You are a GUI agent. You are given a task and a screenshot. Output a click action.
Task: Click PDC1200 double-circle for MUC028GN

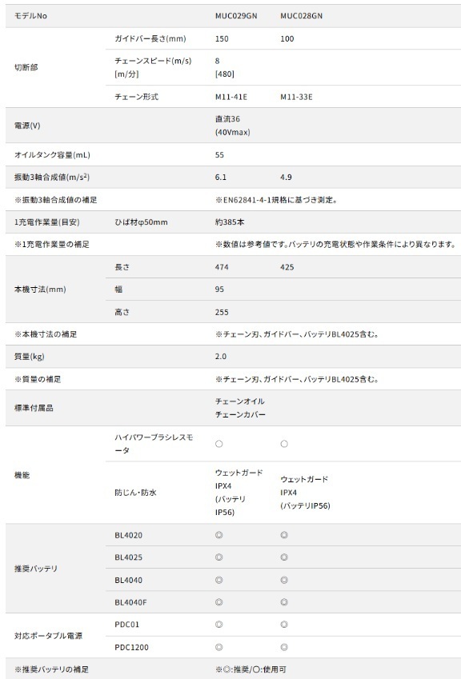pos(284,647)
